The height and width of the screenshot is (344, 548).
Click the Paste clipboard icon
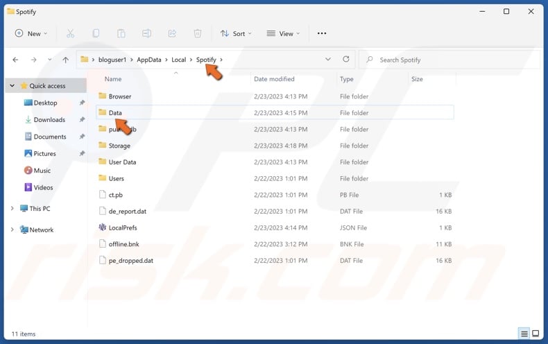click(121, 33)
